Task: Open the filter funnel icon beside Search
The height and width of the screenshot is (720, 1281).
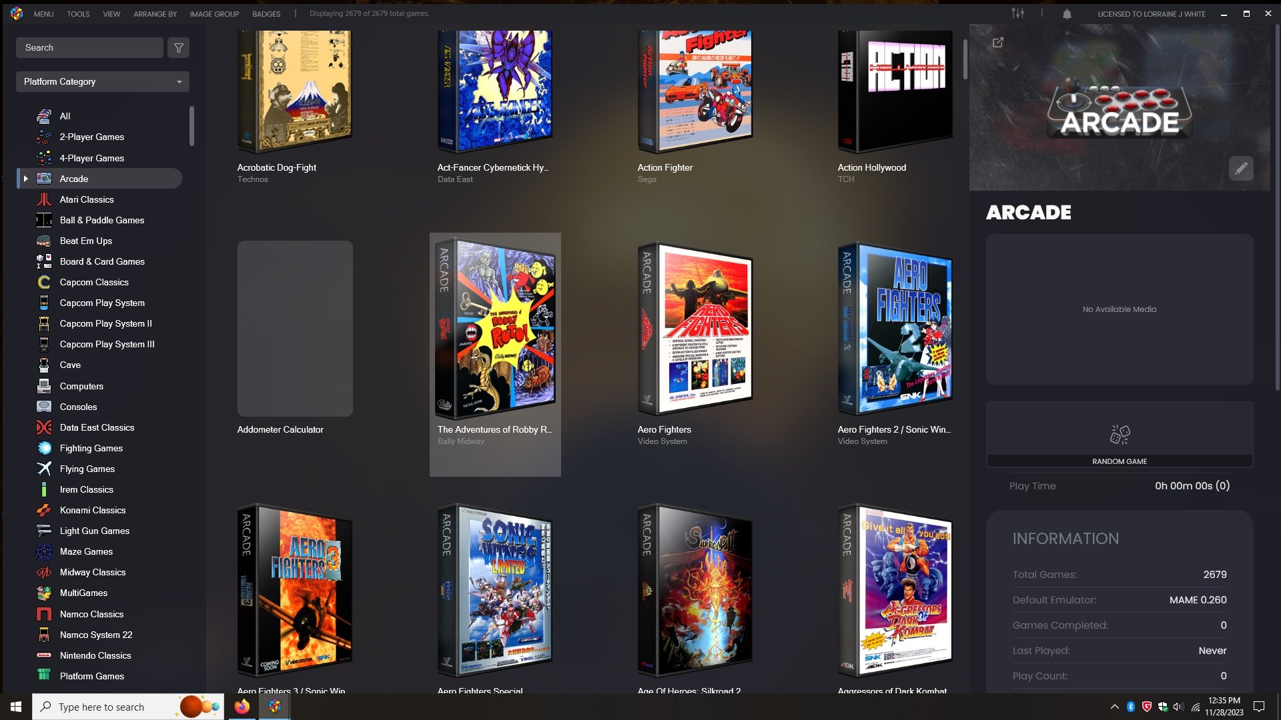Action: coord(178,47)
